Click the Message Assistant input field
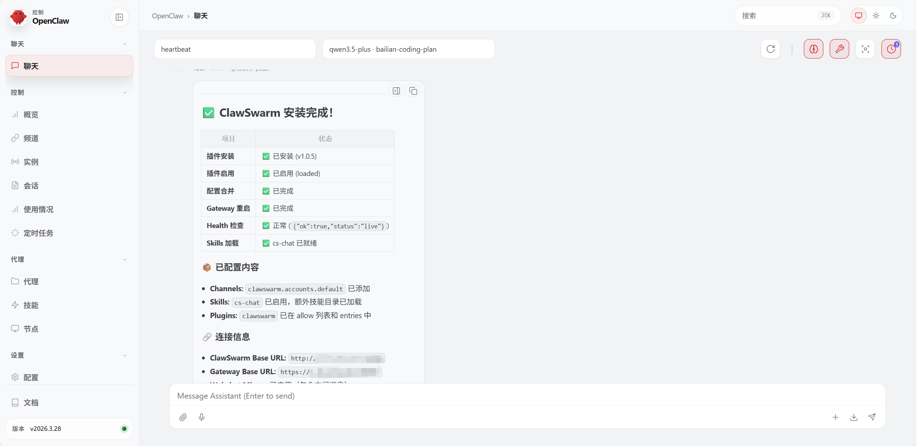916x446 pixels. tap(526, 396)
